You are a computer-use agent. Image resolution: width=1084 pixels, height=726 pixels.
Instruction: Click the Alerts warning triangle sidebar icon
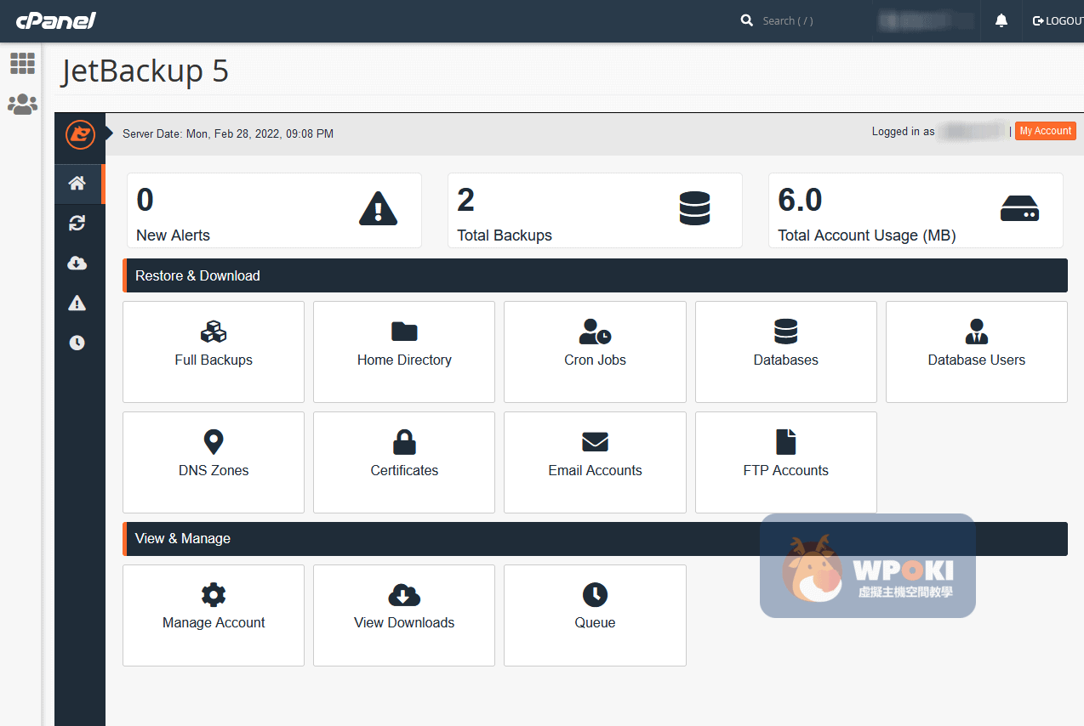[77, 303]
